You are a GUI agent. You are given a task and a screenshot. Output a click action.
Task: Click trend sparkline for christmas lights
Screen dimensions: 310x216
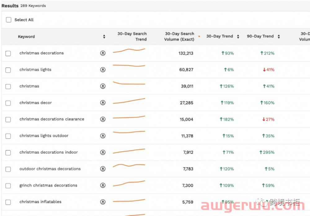[x=129, y=65]
